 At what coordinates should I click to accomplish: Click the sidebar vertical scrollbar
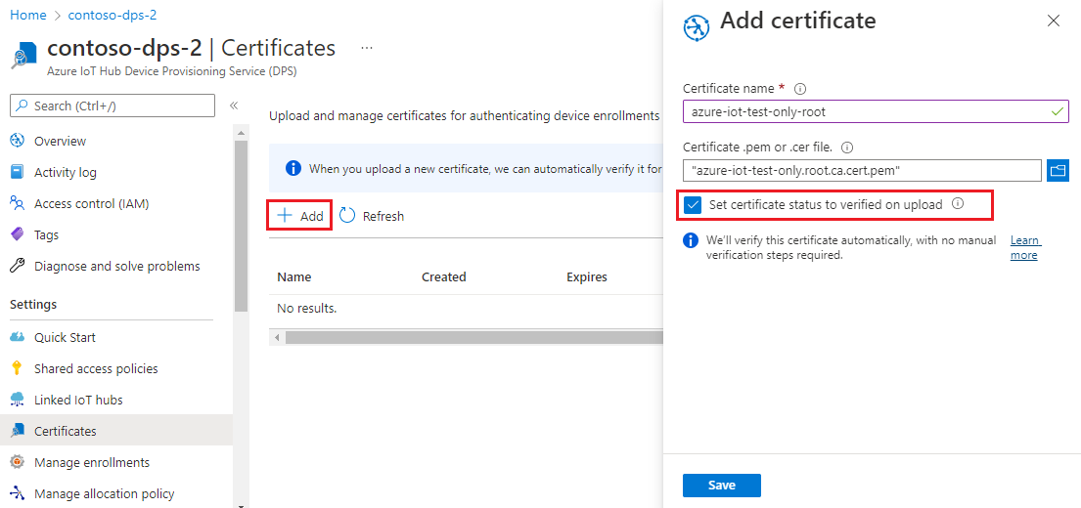coord(241,228)
